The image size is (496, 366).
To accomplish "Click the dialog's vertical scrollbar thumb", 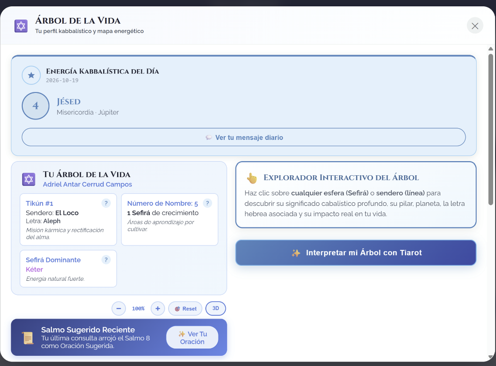I will coord(491,130).
